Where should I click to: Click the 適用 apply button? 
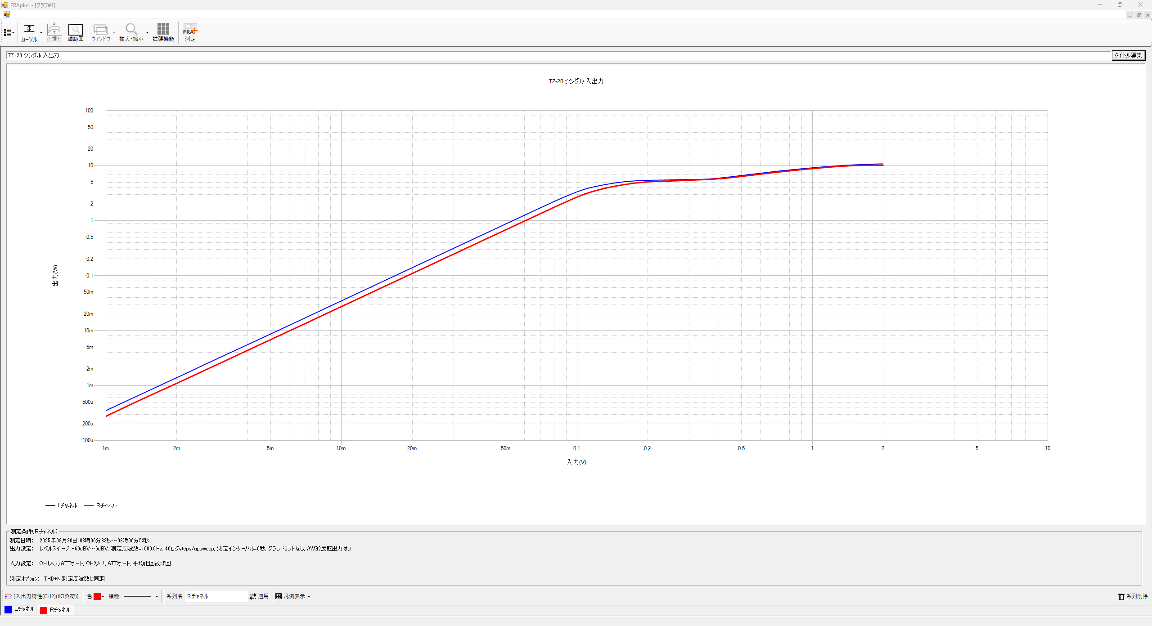click(x=259, y=596)
